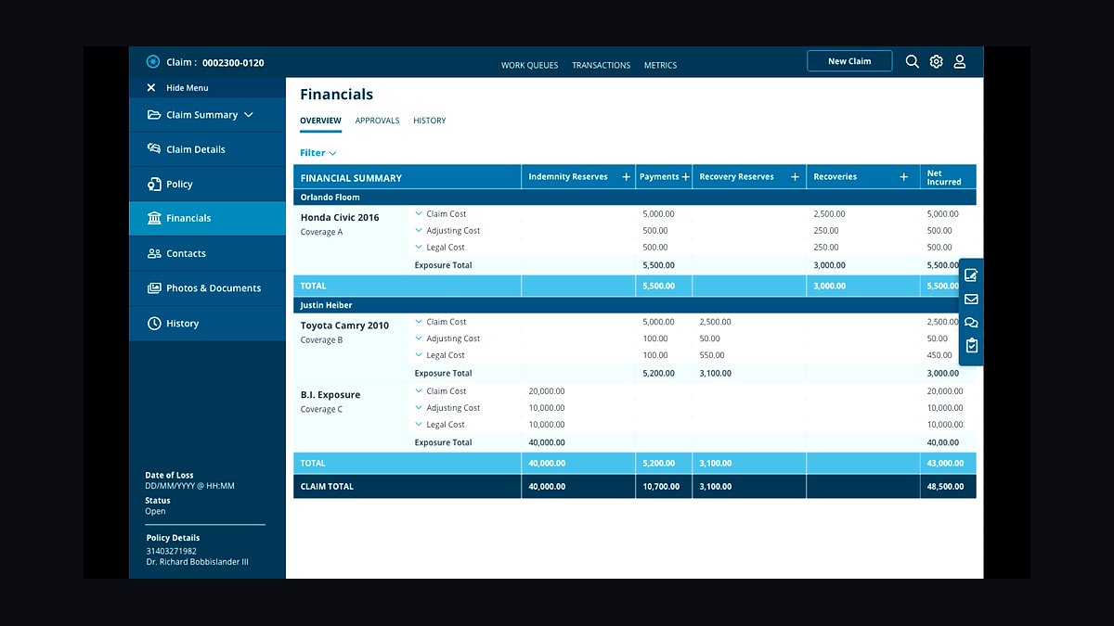Expand B.I. Exposure Claim Cost row
Viewport: 1114px width, 626px height.
tap(419, 391)
